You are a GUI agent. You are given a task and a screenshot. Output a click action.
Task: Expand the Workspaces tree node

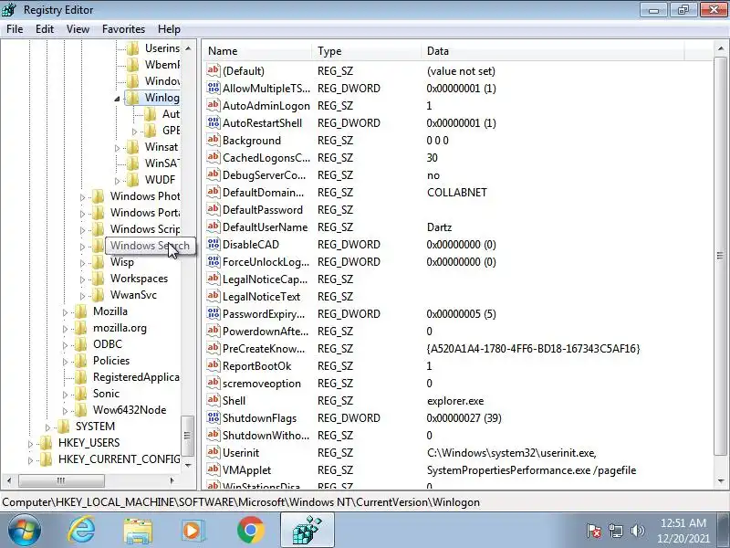(82, 279)
